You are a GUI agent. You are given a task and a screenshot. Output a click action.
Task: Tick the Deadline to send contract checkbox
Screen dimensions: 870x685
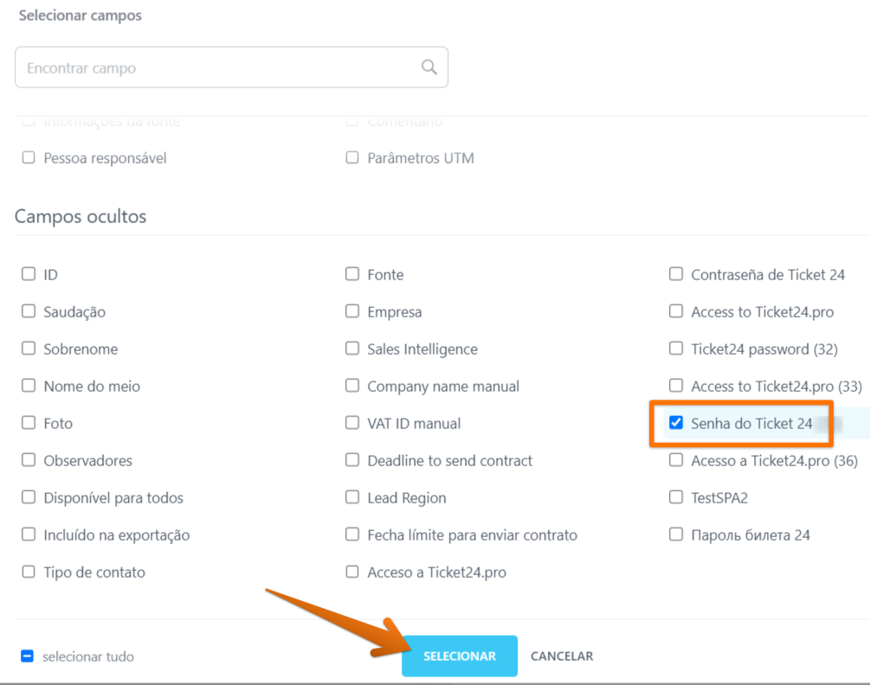click(x=352, y=460)
